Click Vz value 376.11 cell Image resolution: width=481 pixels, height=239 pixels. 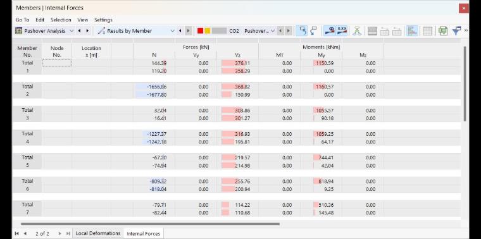click(238, 63)
